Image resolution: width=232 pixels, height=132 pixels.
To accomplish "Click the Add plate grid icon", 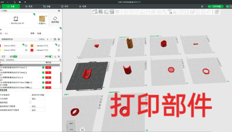I will 101,12.
